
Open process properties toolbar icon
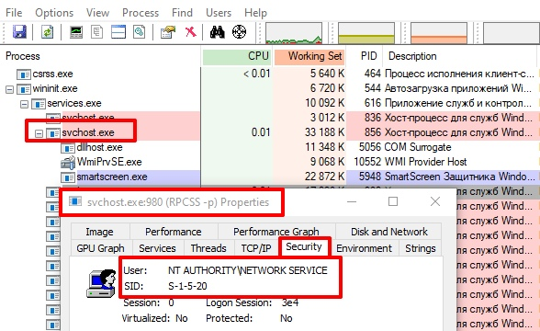point(168,32)
